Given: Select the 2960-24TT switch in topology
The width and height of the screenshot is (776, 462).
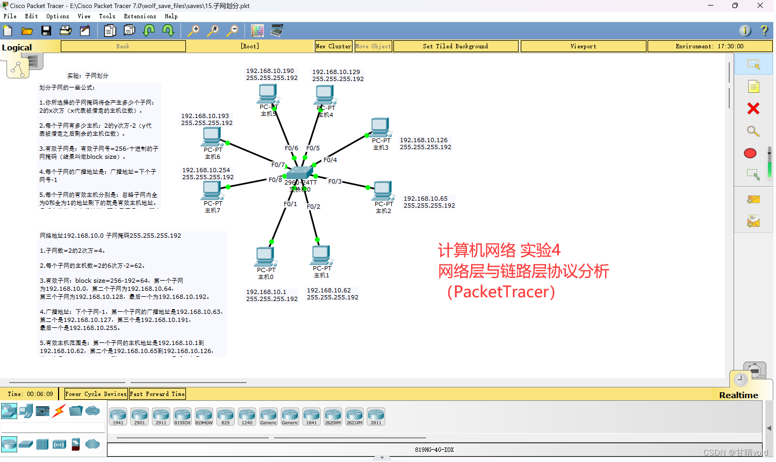Looking at the screenshot, I should coord(299,173).
